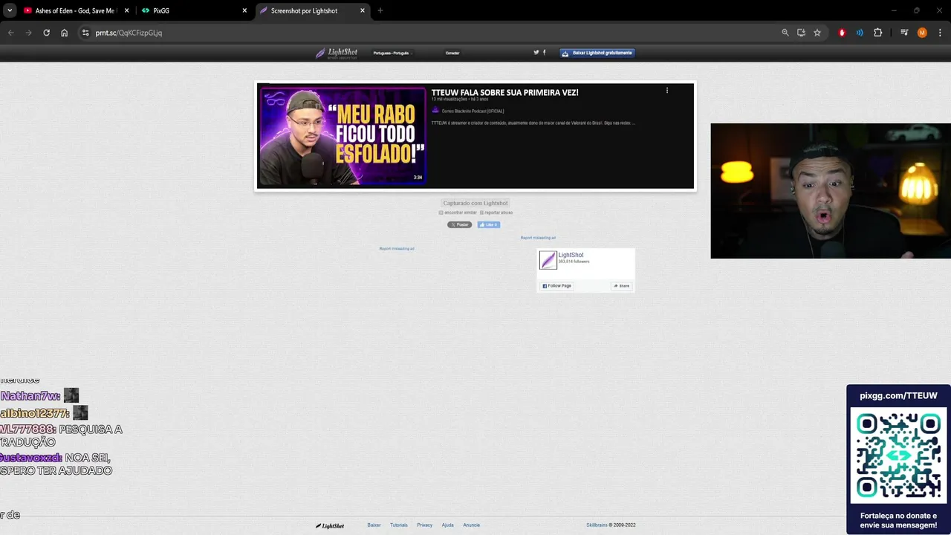Open the tab search dropdown arrow
This screenshot has height=535, width=951.
(10, 10)
